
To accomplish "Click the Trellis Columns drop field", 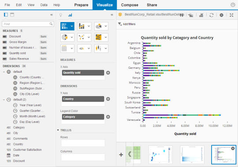I will click(83, 157).
